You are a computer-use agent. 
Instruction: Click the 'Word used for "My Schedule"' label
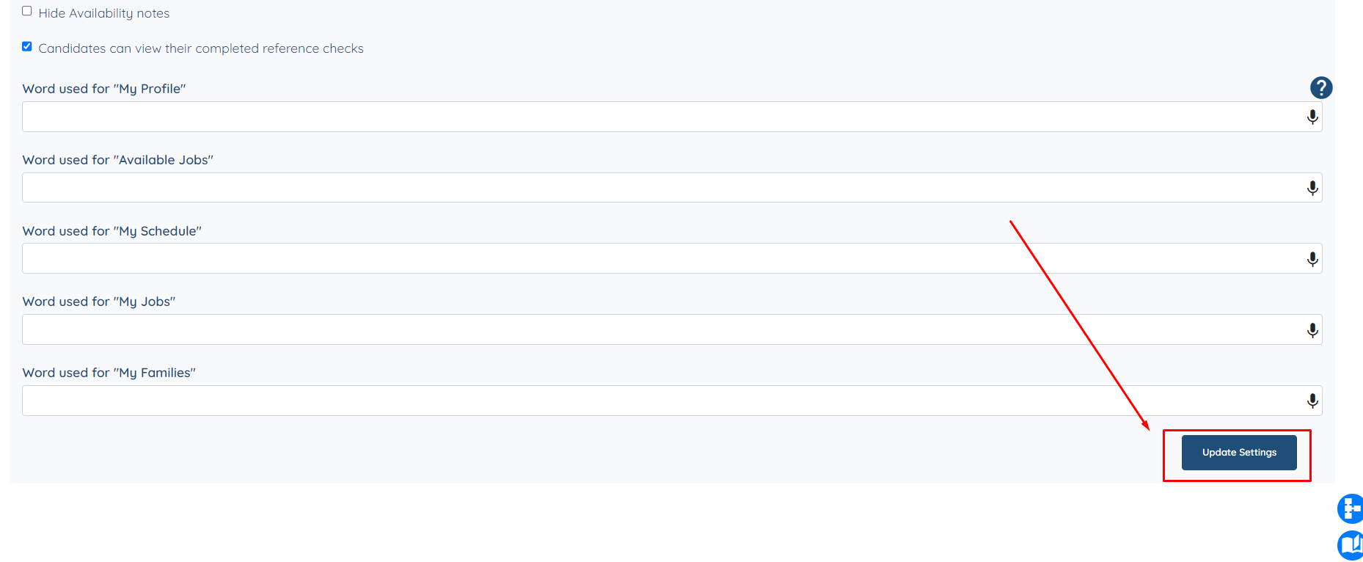coord(112,231)
